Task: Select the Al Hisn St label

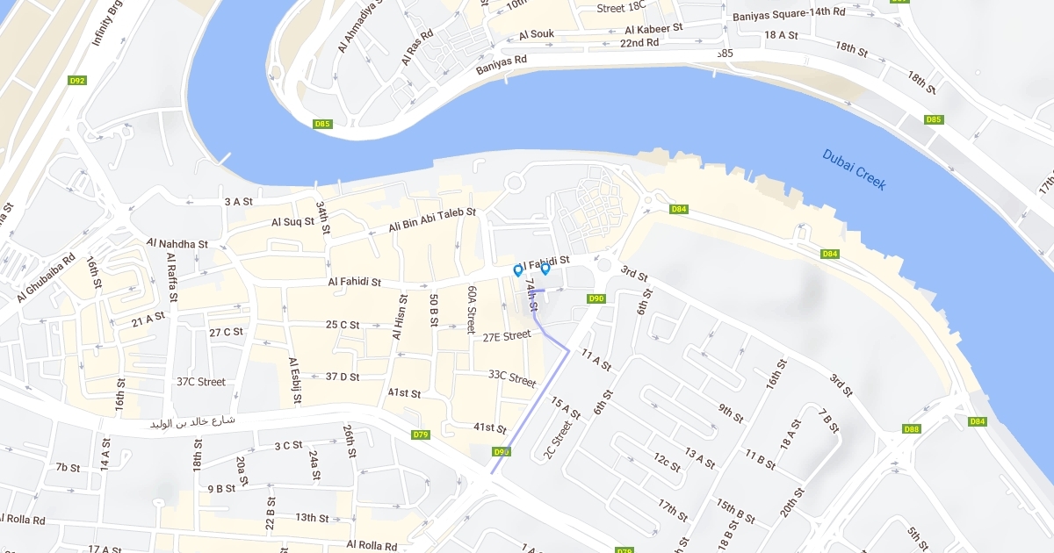Action: pyautogui.click(x=397, y=317)
